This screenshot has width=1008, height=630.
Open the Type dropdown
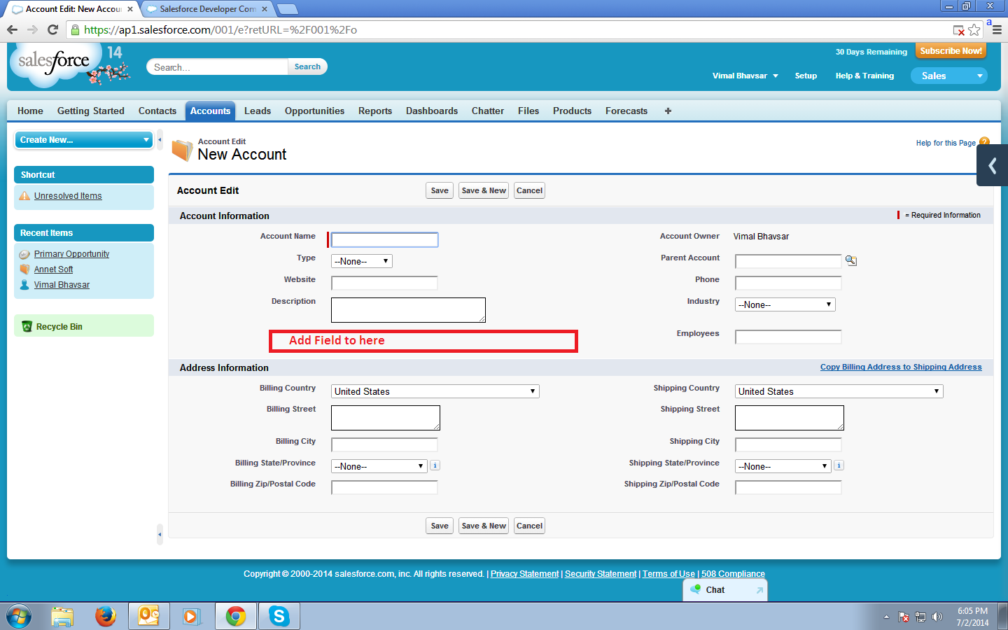(x=361, y=261)
